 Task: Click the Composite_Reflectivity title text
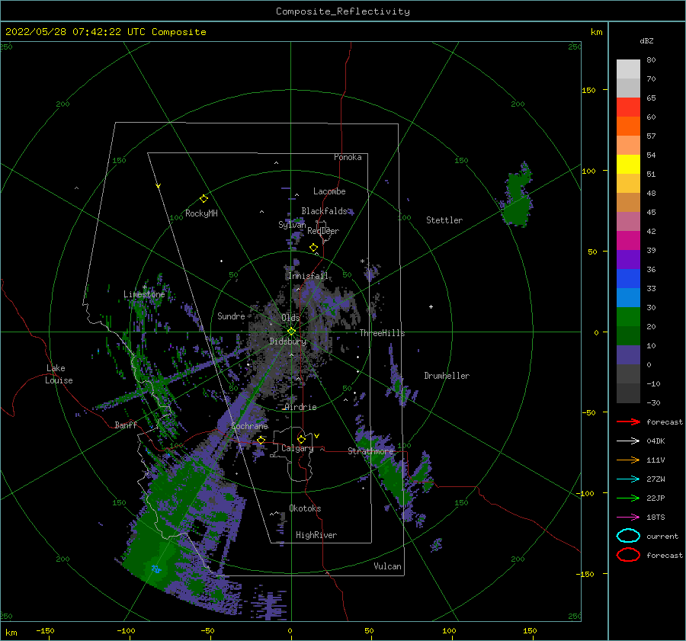(343, 11)
